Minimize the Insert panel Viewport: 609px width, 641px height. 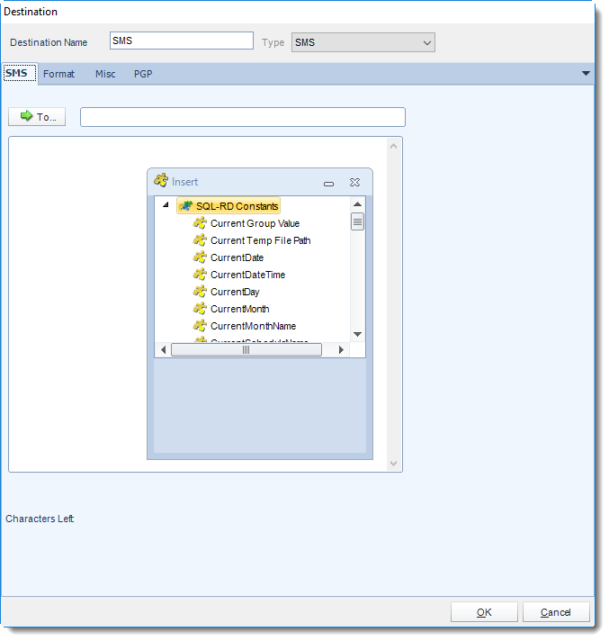point(329,184)
